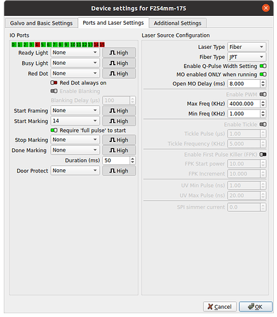Open the Fiber Type dropdown

tap(247, 57)
